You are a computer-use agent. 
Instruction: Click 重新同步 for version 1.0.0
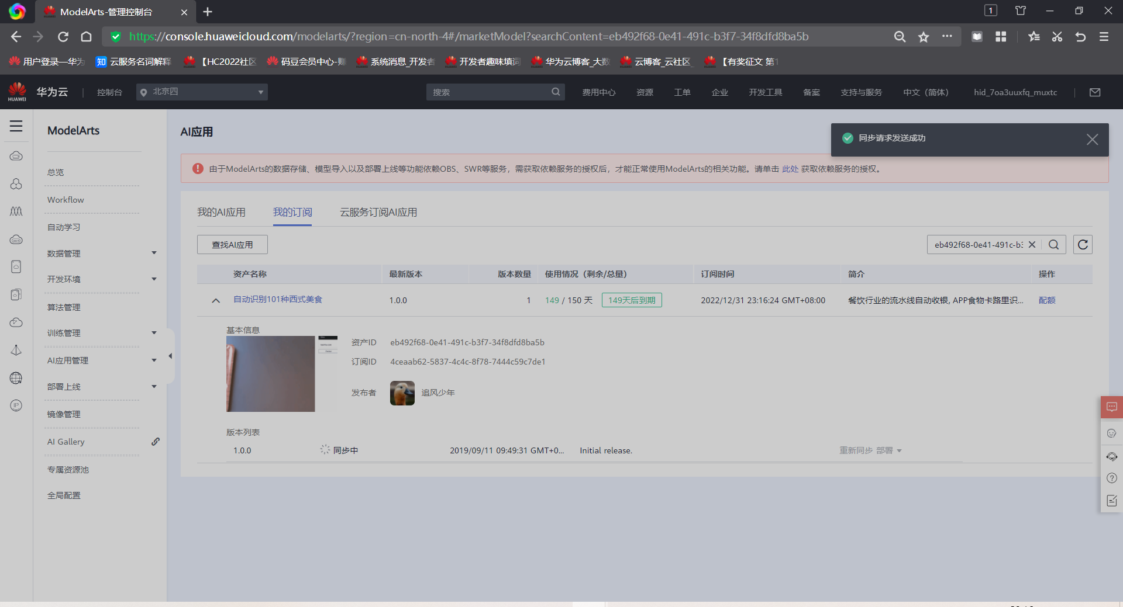point(856,450)
